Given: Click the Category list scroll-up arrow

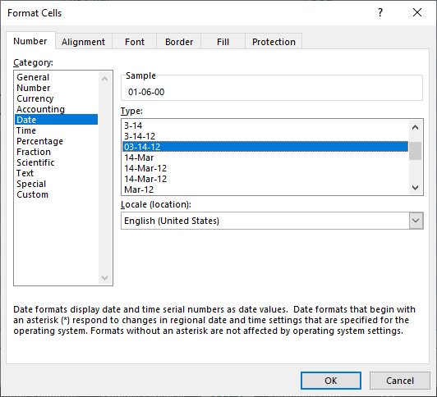Looking at the screenshot, I should pos(105,79).
